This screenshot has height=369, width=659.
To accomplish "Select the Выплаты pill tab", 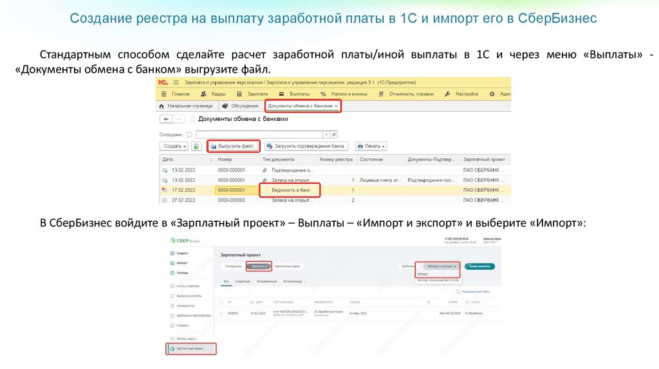I will 259,266.
